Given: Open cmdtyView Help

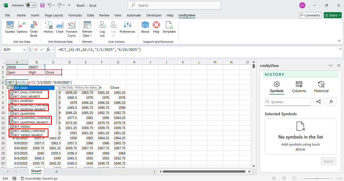Looking at the screenshot, I should pyautogui.click(x=156, y=28).
